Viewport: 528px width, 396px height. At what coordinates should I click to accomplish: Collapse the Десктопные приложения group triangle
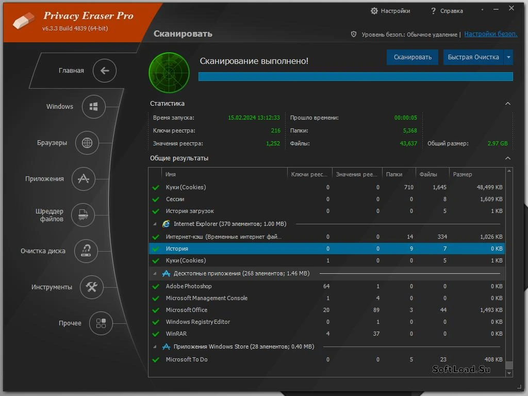coord(155,274)
